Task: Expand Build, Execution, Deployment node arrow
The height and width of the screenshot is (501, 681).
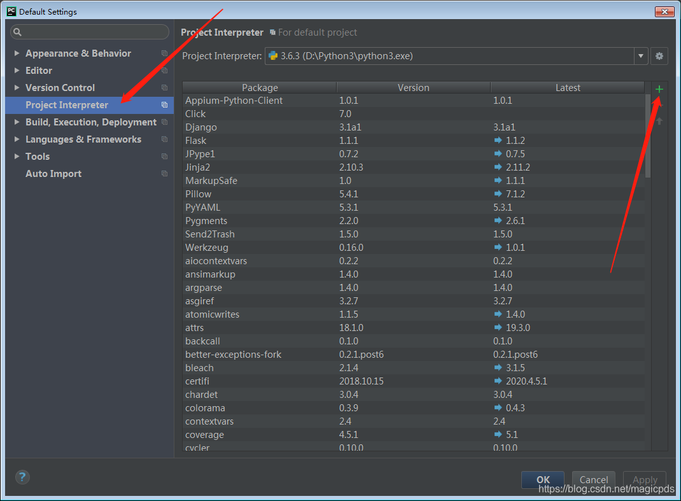Action: pyautogui.click(x=17, y=122)
